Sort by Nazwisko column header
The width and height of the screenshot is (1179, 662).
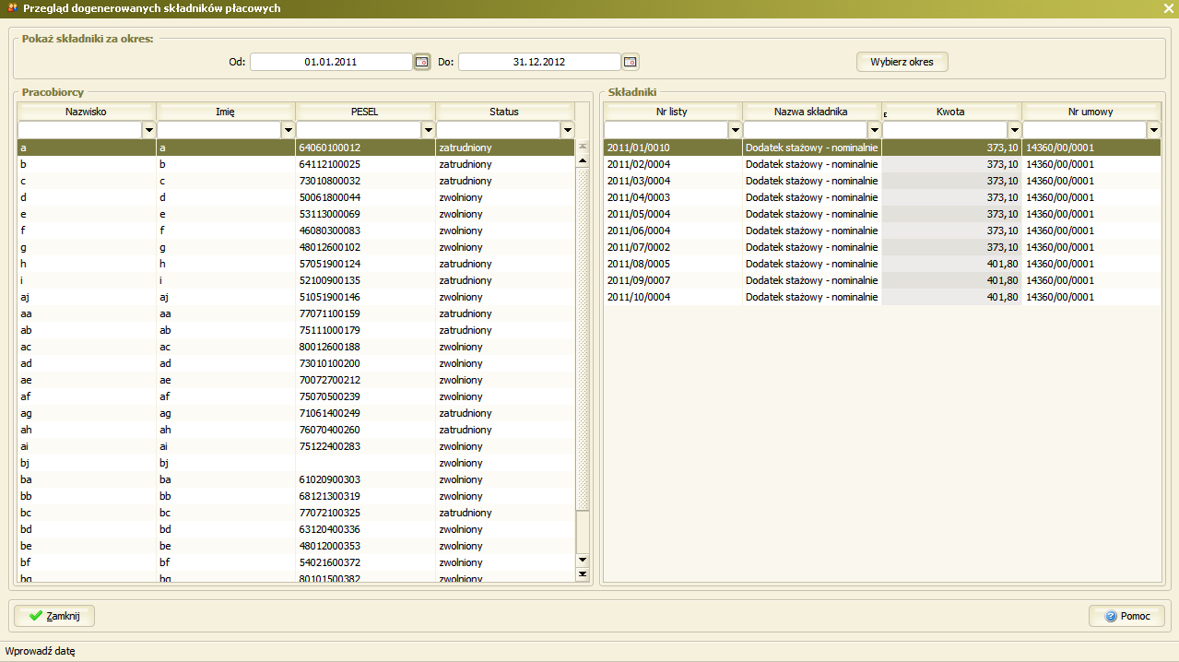tap(88, 112)
